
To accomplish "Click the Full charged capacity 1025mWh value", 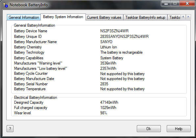I will click(108, 108).
